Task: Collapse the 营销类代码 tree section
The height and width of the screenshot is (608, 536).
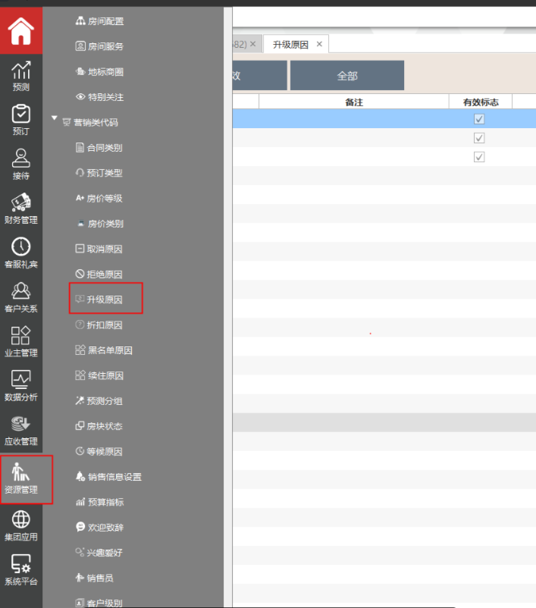Action: coord(55,119)
